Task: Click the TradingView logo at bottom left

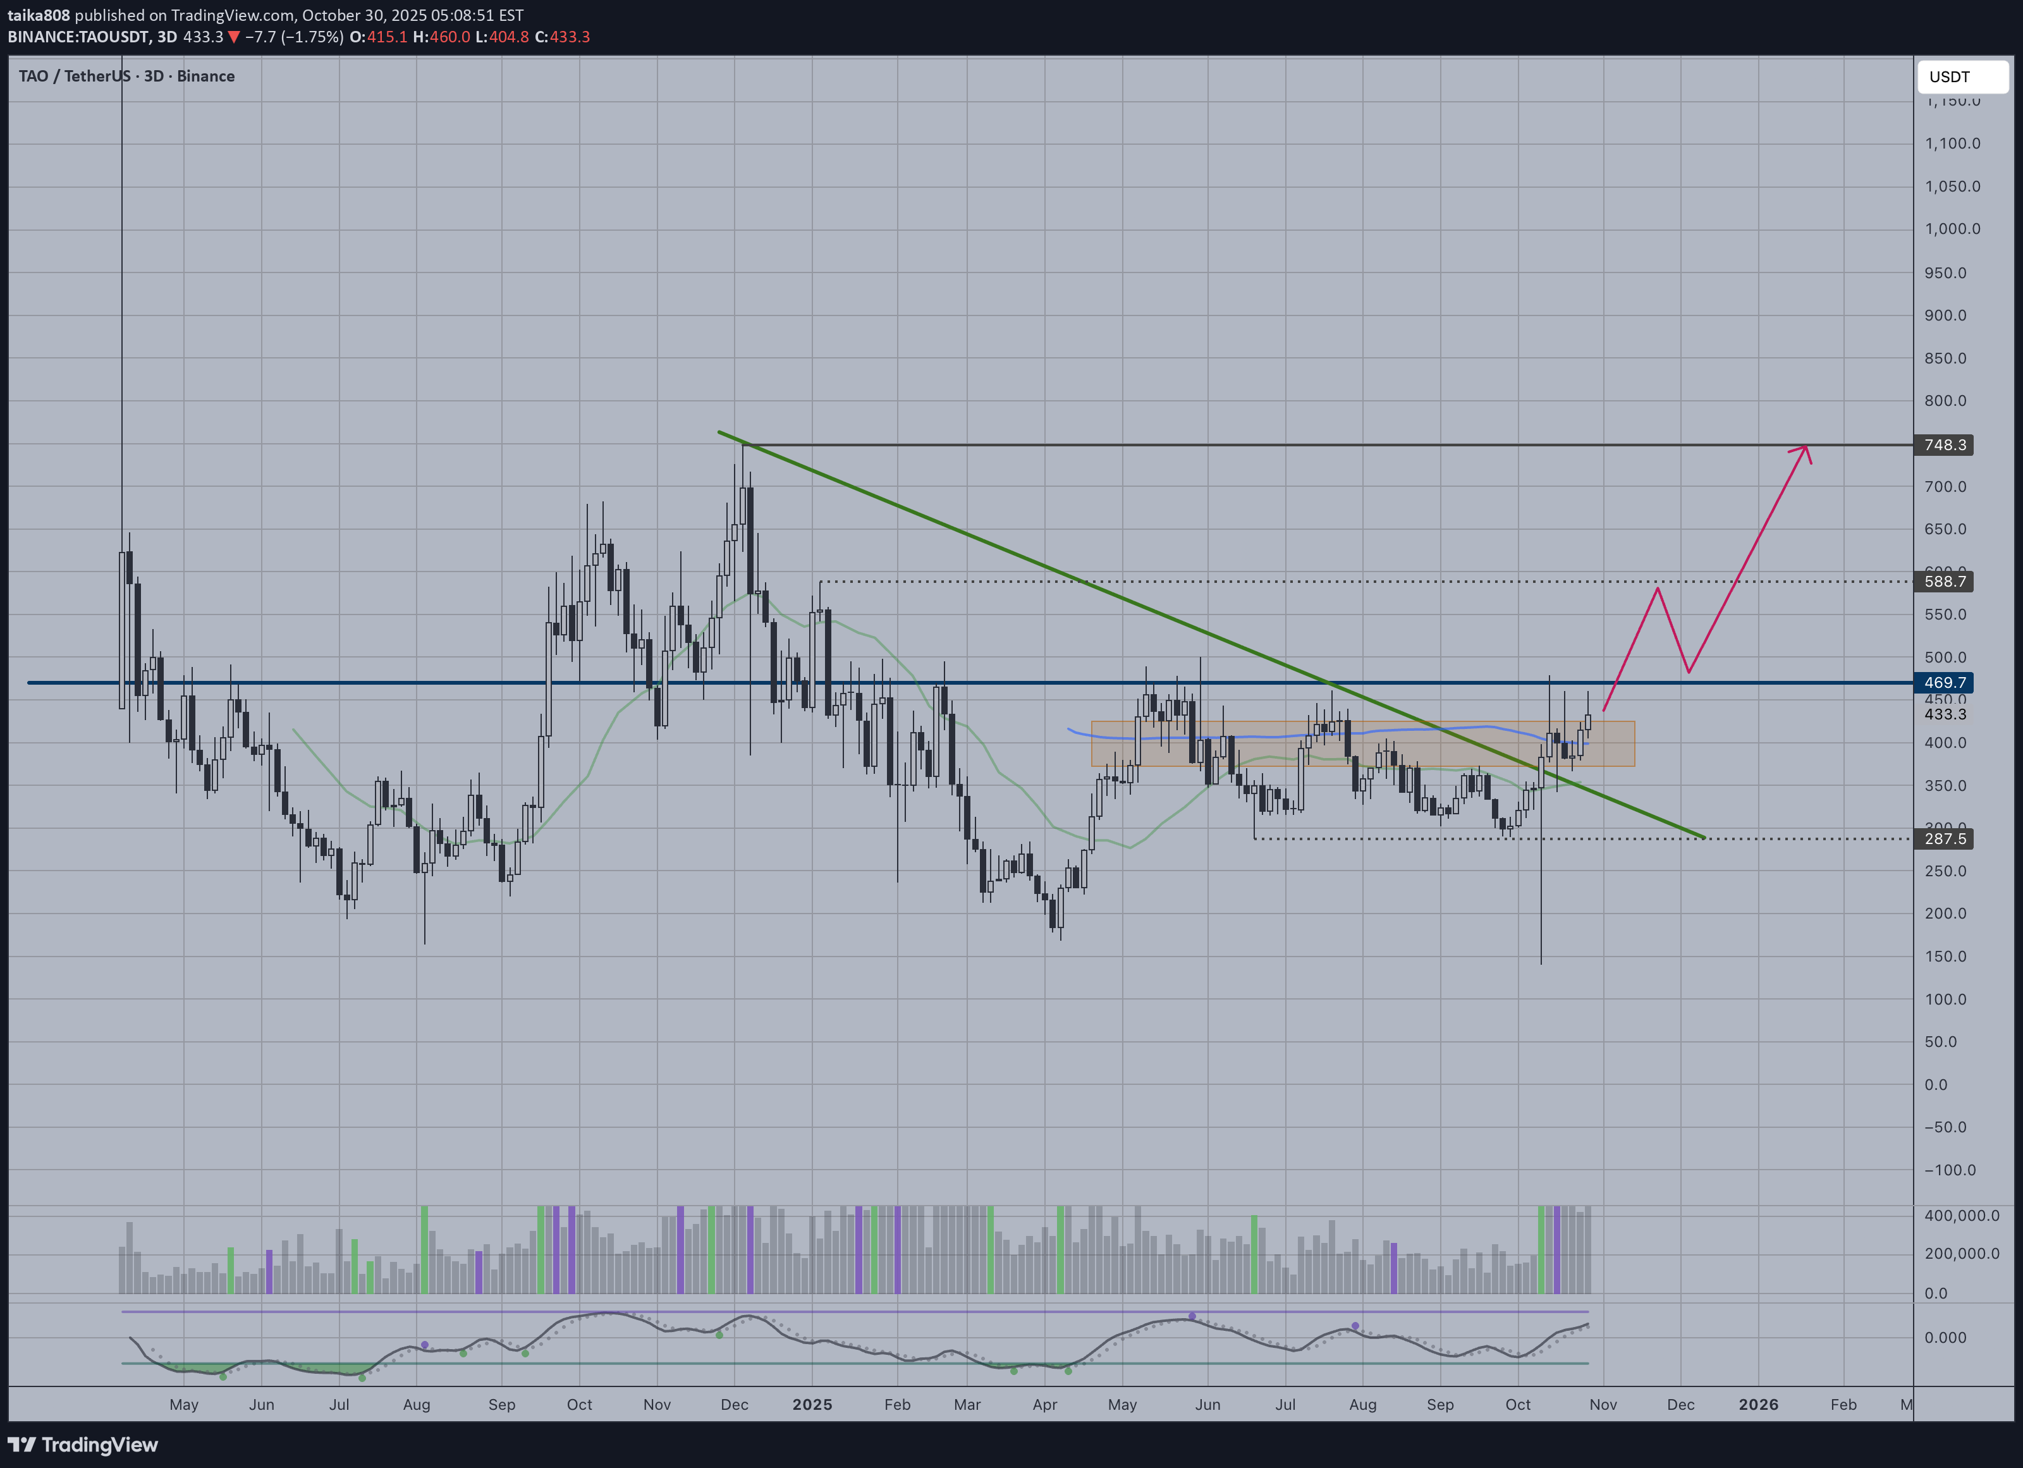Action: pos(82,1445)
